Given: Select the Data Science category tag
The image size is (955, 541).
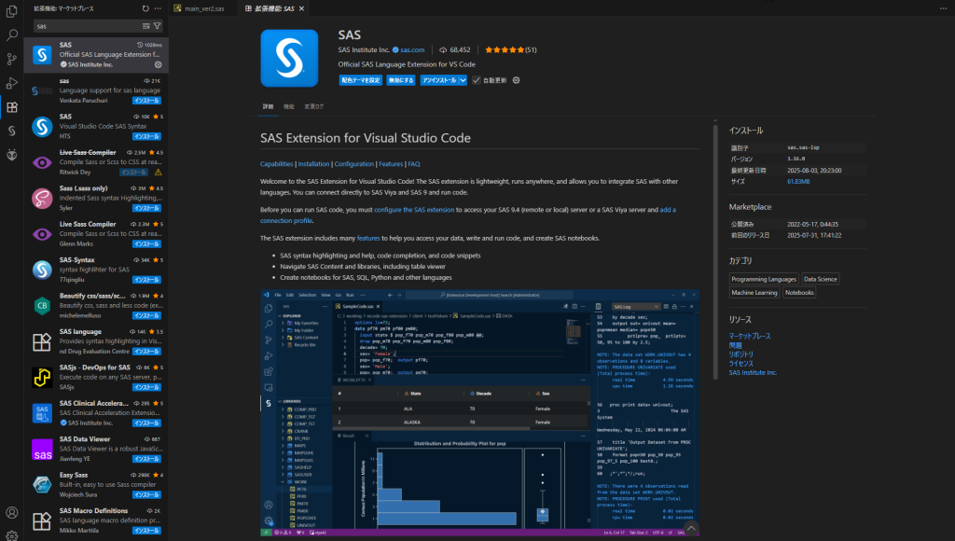Looking at the screenshot, I should (821, 279).
